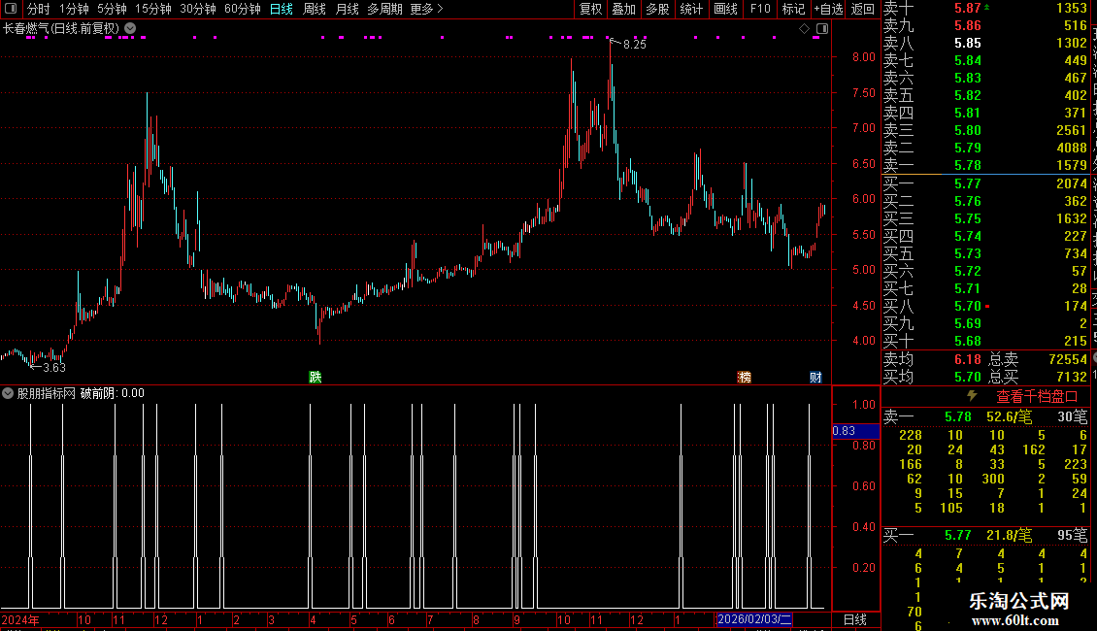Expand the 更多 periods menu
1097x631 pixels.
point(426,9)
